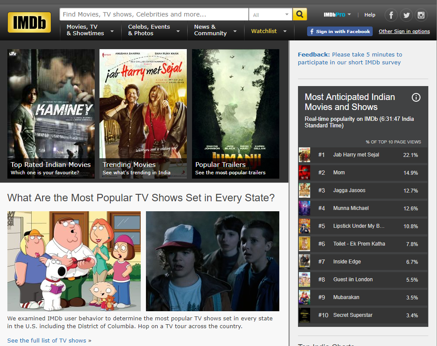Screen dimensions: 437x346
Task: Click the yellow search magnifier button
Action: (300, 14)
